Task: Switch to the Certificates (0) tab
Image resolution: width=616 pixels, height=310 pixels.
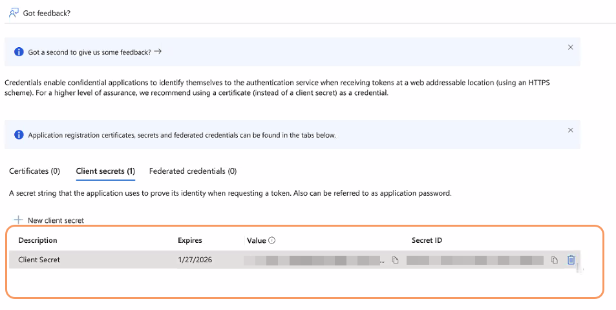Action: 34,171
